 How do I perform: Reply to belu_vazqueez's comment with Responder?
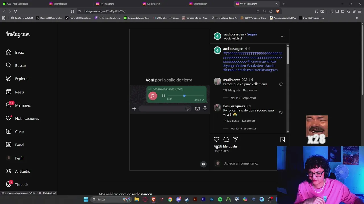[x=249, y=121]
